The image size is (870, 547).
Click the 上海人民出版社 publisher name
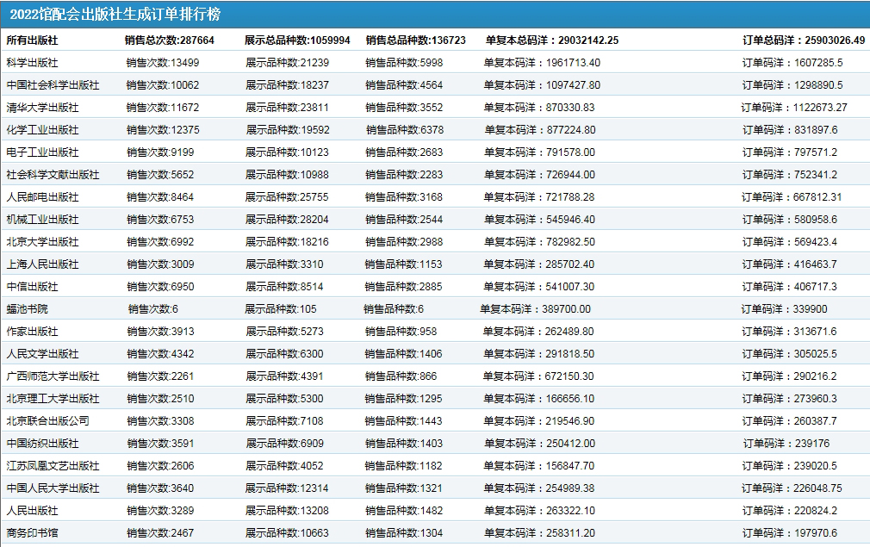42,264
